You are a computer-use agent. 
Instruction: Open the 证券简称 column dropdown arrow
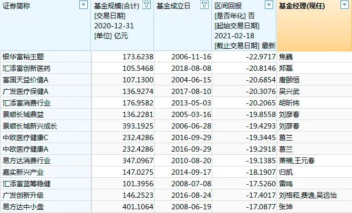84,5
